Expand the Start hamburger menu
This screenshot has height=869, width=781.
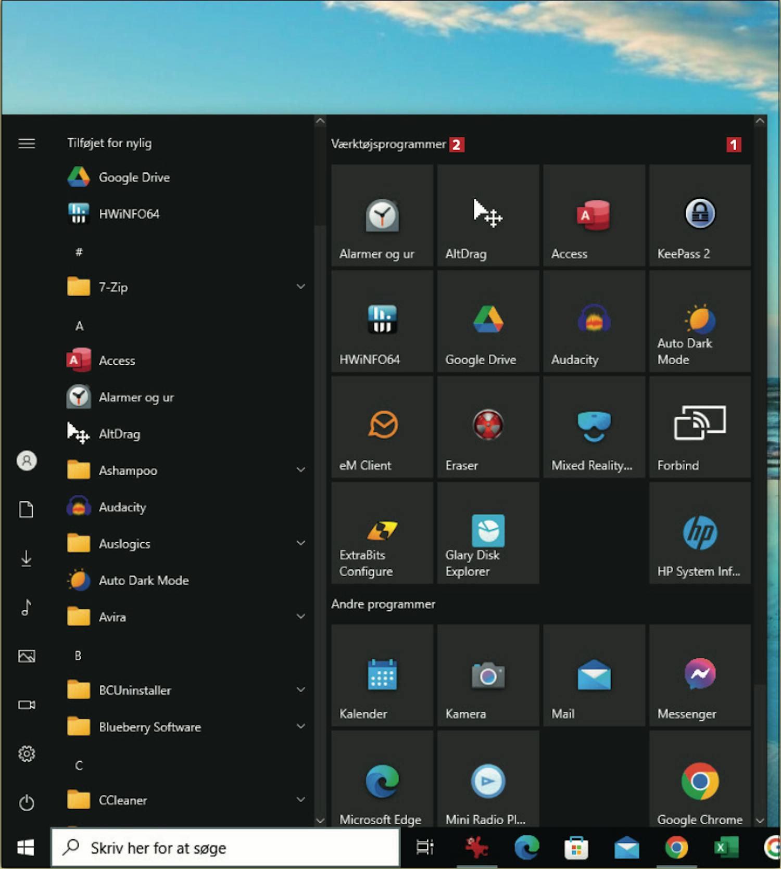[x=27, y=143]
